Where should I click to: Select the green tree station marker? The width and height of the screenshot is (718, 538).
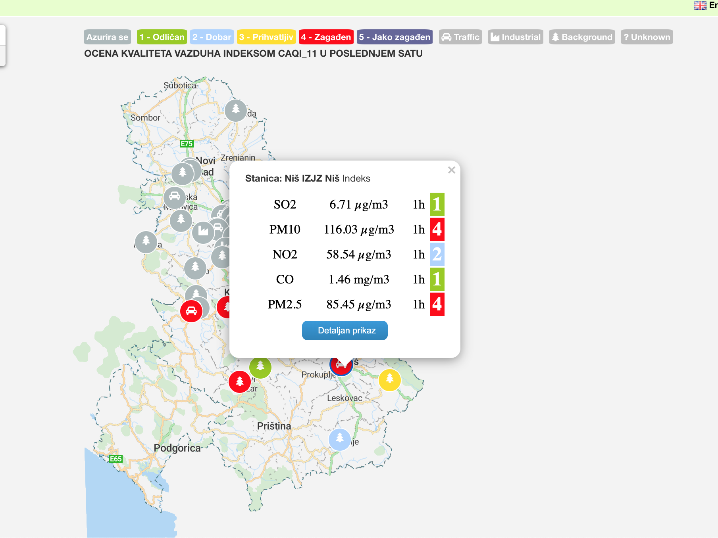click(260, 368)
